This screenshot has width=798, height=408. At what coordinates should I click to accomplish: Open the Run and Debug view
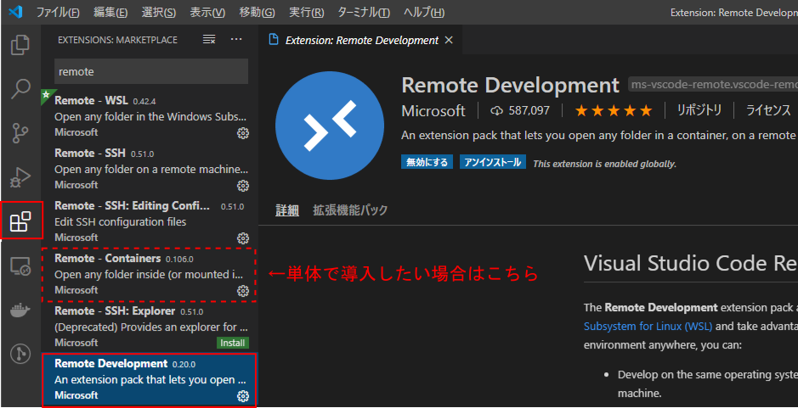(21, 176)
